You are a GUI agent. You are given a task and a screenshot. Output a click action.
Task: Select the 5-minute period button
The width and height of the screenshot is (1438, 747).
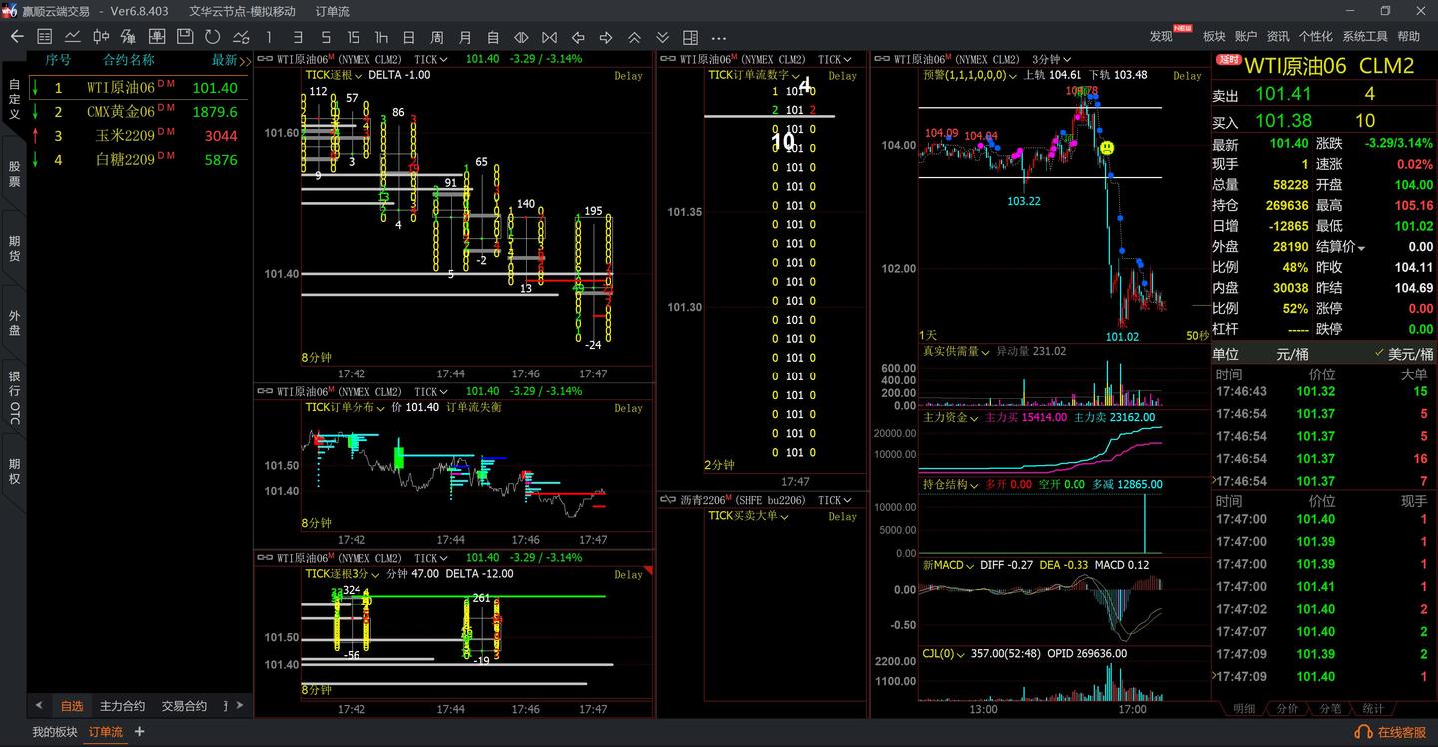325,37
